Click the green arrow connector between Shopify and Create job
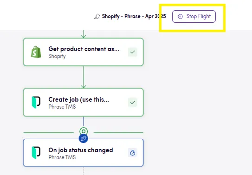This screenshot has height=175, width=252. (x=84, y=77)
